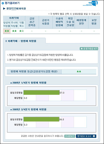Viewport: 104px width, 144px height.
Task: Click the 주사제 처방률 two-star rating
Action: 14,31
